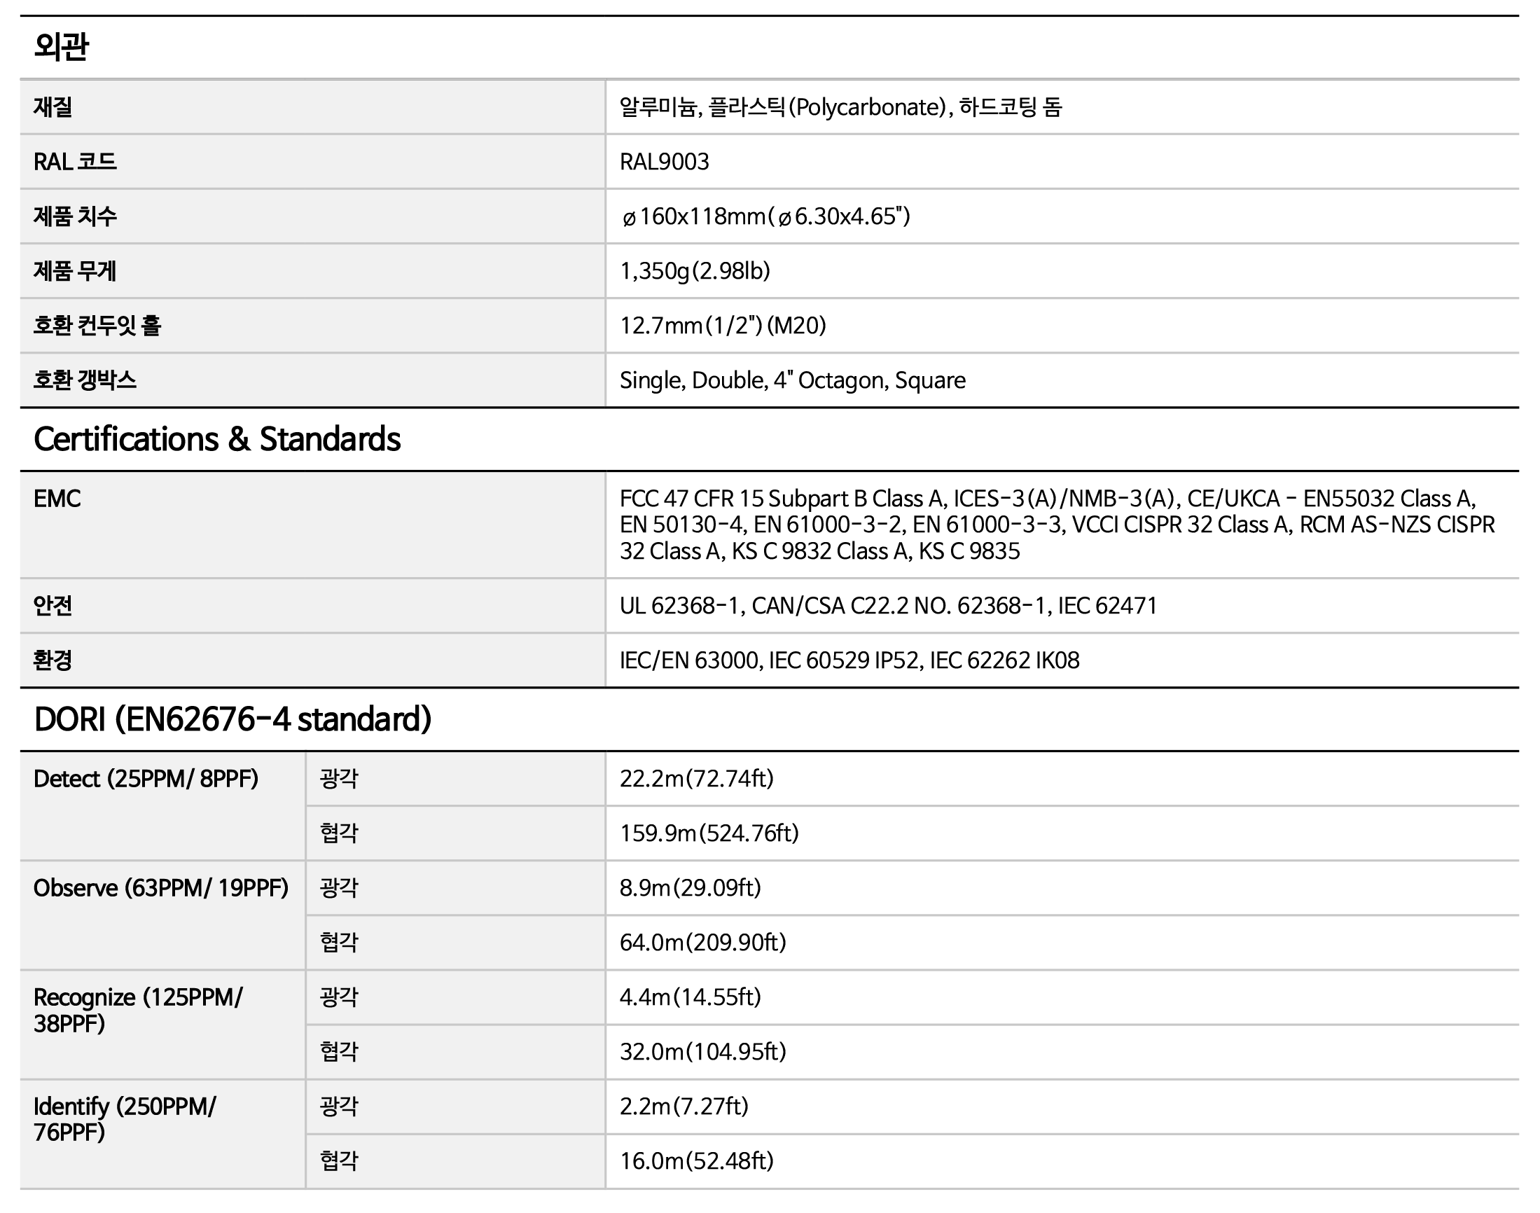1540x1213 pixels.
Task: Click the 외관 section heading
Action: coord(61,47)
